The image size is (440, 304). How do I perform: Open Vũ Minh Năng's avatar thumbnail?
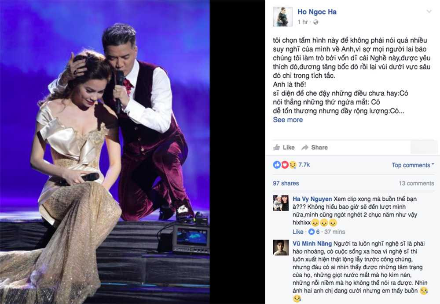(x=281, y=248)
